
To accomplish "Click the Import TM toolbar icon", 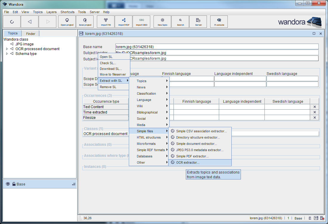I will [x=106, y=22].
